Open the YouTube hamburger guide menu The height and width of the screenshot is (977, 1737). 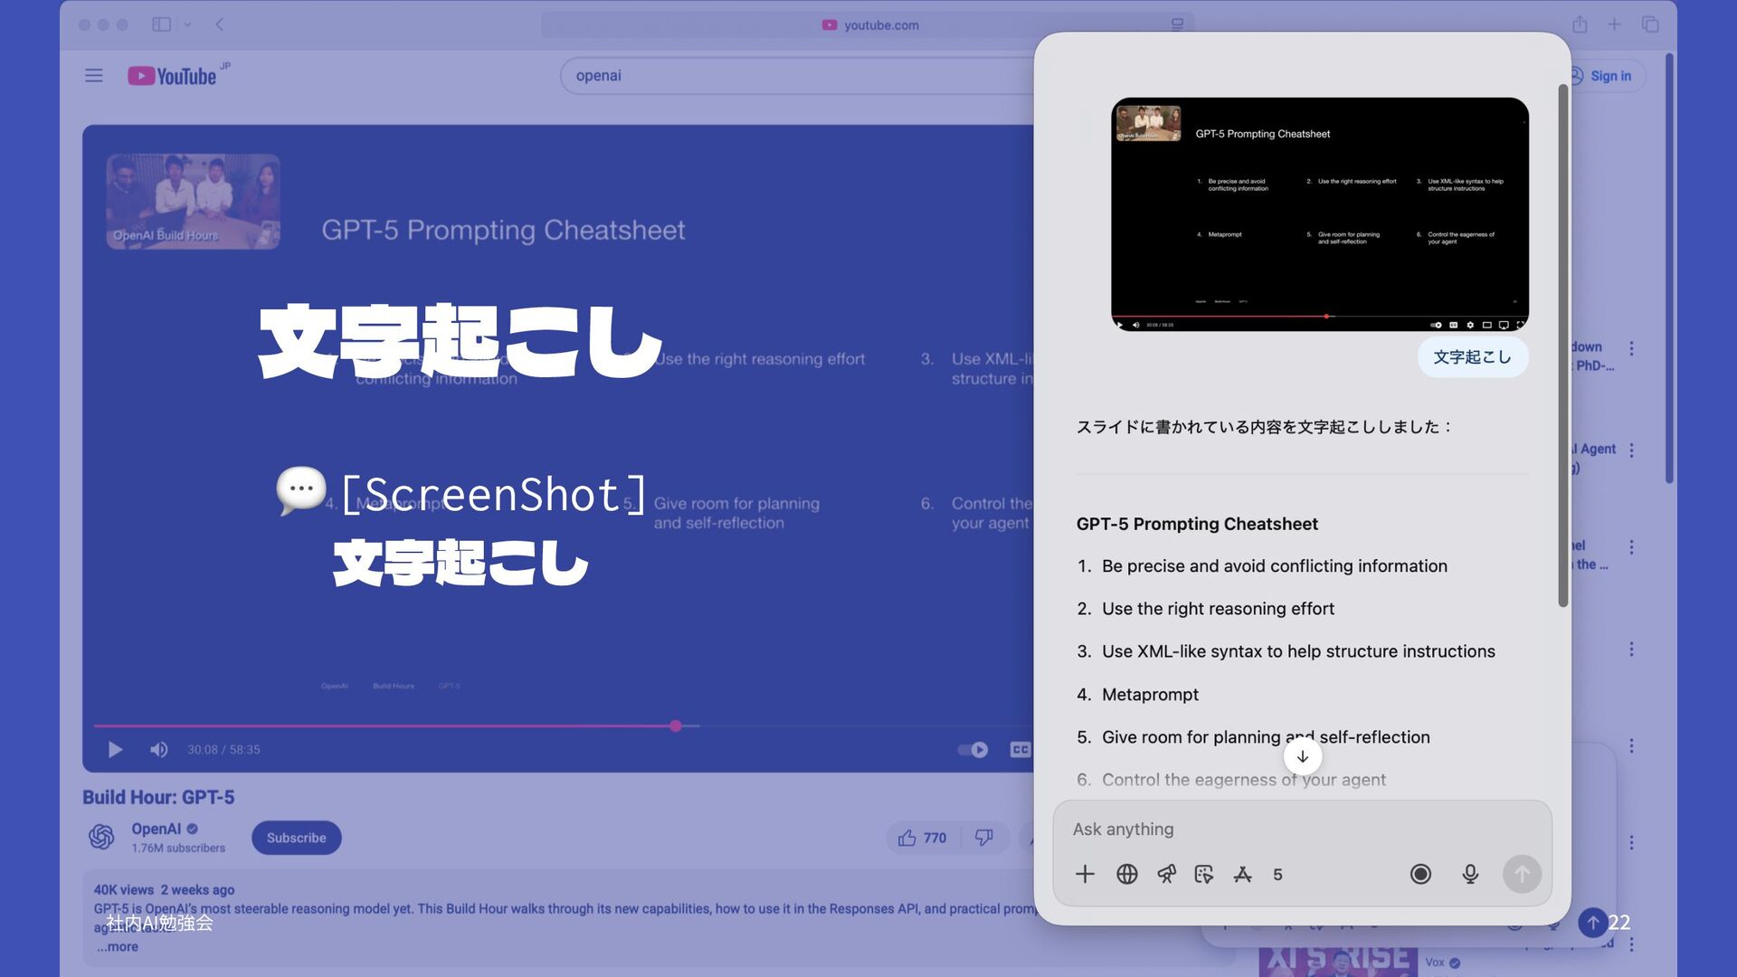pos(94,75)
